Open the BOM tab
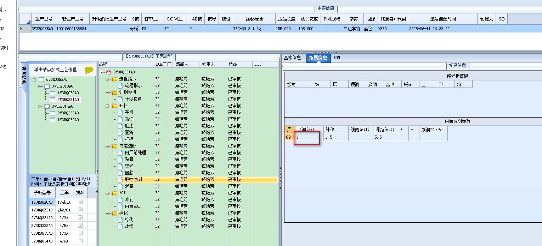Image resolution: width=542 pixels, height=246 pixels. point(337,58)
